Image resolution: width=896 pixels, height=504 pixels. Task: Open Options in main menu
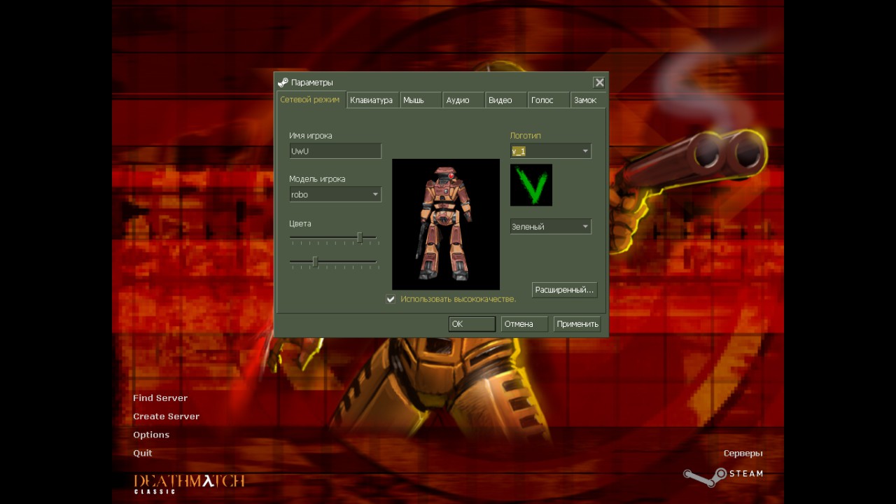click(x=151, y=435)
